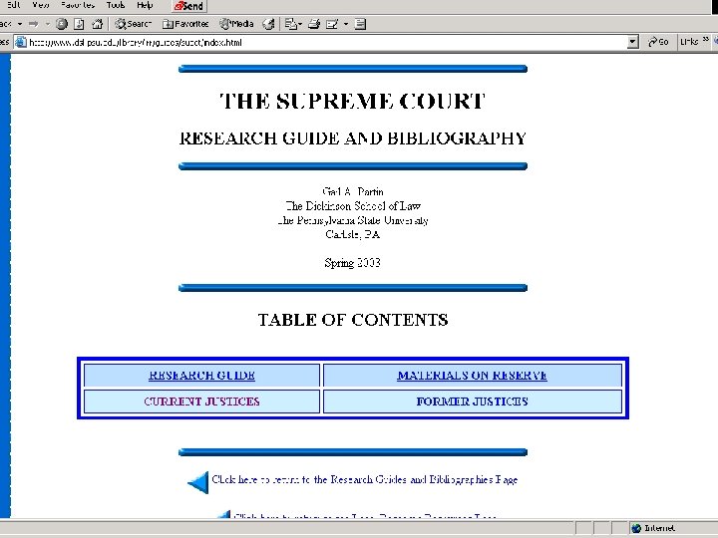Print the page with the printer icon

(x=314, y=24)
